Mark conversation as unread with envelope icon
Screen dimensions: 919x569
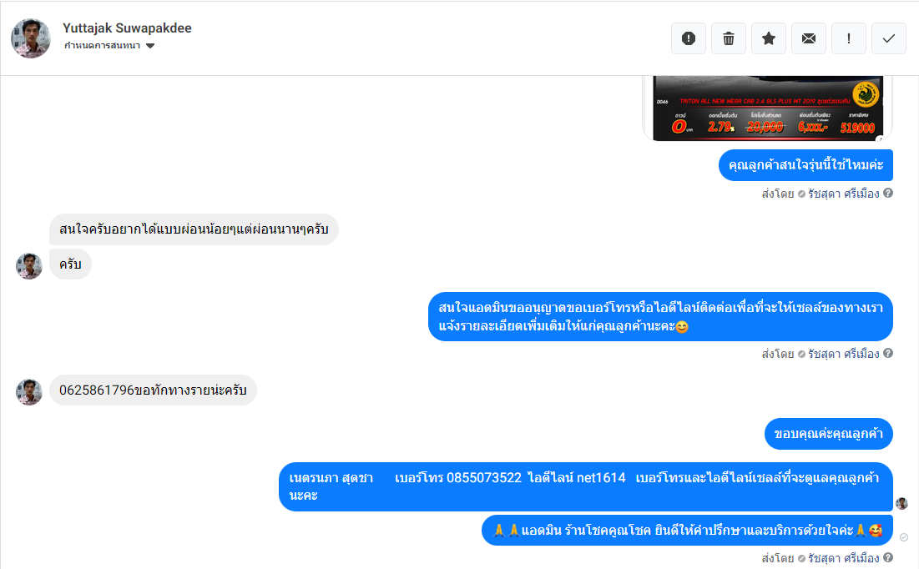pyautogui.click(x=809, y=38)
